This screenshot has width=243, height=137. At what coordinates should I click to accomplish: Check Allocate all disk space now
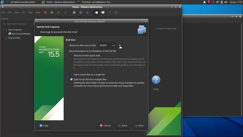click(71, 56)
